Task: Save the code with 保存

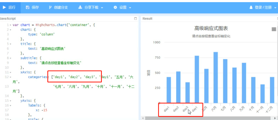Action: (32, 7)
